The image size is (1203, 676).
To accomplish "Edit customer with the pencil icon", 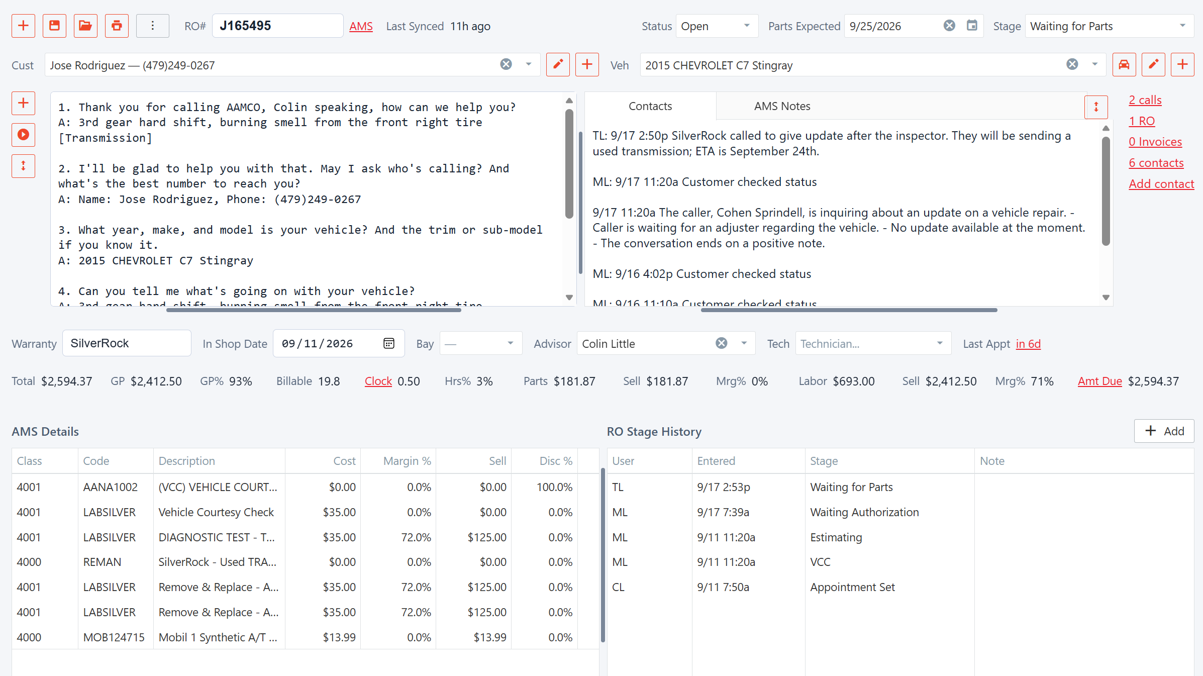I will [558, 65].
